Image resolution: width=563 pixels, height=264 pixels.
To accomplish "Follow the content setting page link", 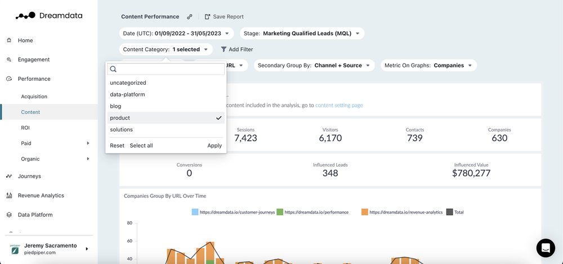I will coord(339,105).
